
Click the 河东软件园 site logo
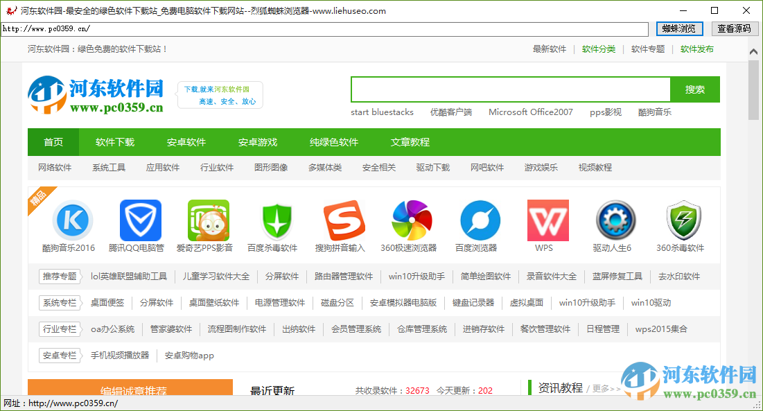96,95
